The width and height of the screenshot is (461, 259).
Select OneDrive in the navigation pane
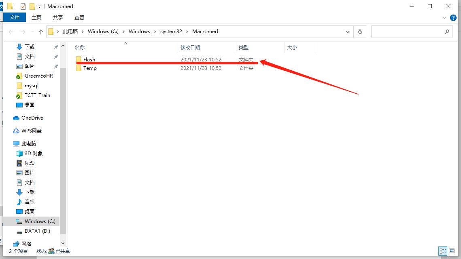32,118
